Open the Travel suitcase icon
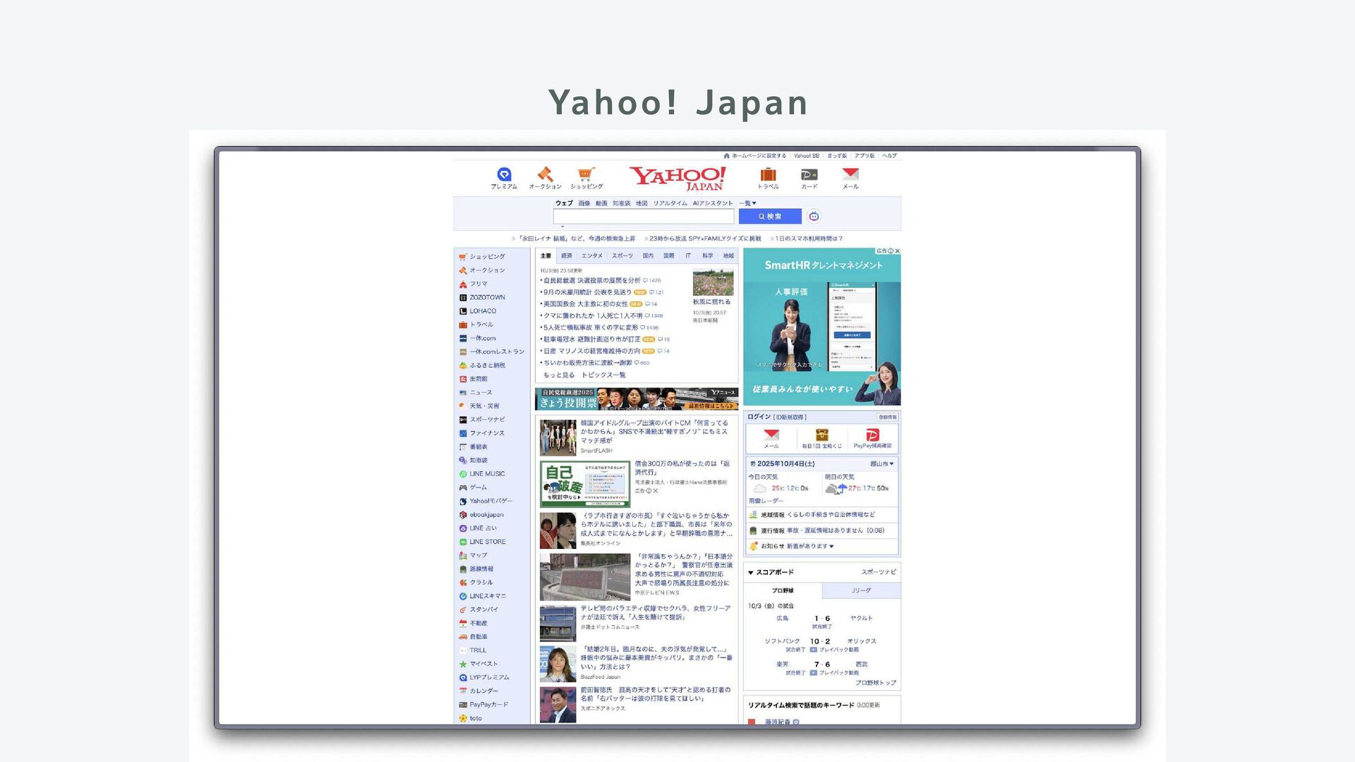The image size is (1355, 762). click(x=768, y=174)
